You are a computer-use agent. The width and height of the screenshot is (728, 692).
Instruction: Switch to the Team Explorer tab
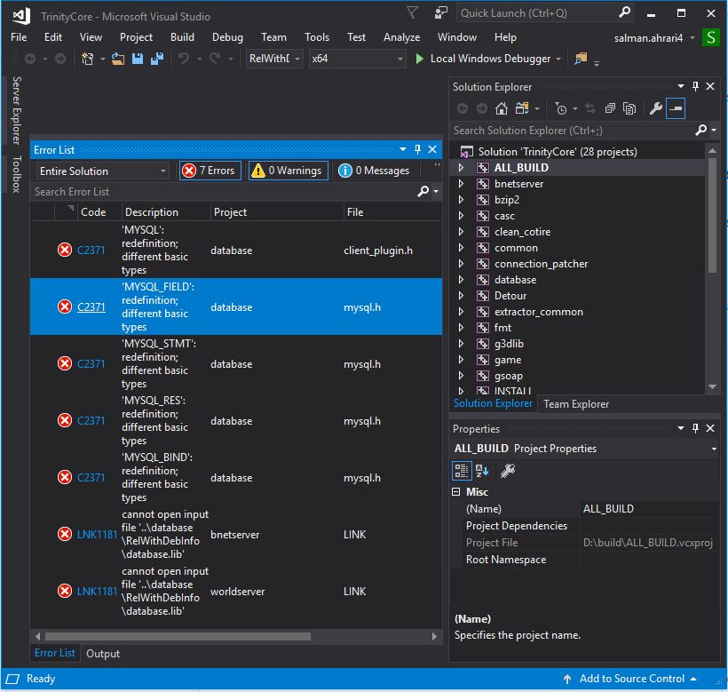click(575, 404)
